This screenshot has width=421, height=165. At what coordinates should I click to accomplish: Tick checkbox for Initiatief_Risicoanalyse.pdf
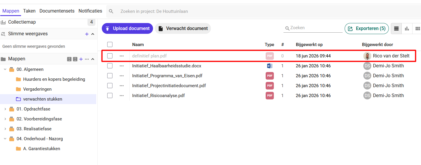click(110, 96)
